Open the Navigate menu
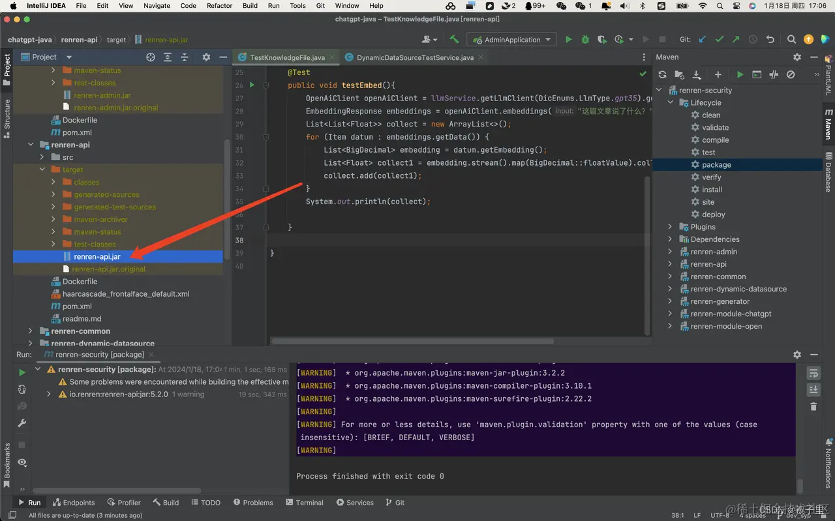Image resolution: width=835 pixels, height=521 pixels. click(x=157, y=6)
